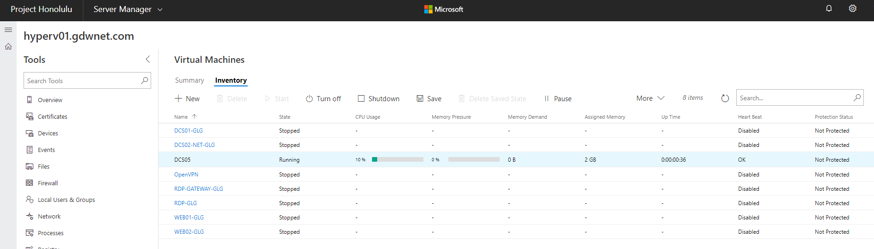
Task: Click the DCS05 up time value
Action: [673, 160]
